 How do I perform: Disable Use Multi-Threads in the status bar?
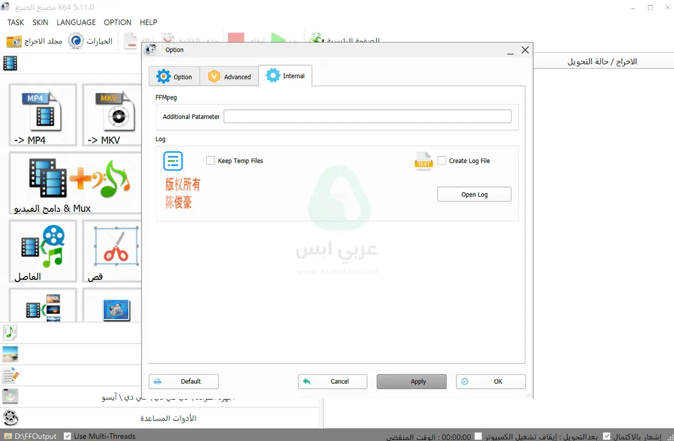click(67, 436)
